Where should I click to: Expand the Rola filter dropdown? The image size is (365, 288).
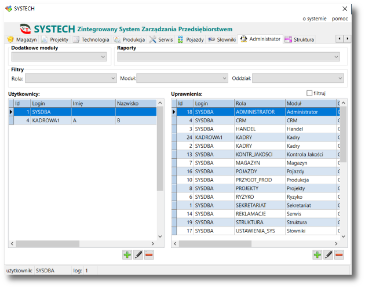pyautogui.click(x=71, y=78)
